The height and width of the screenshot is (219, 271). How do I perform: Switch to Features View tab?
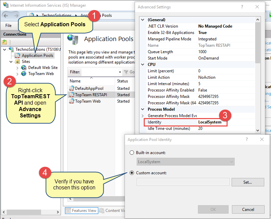pos(81,211)
